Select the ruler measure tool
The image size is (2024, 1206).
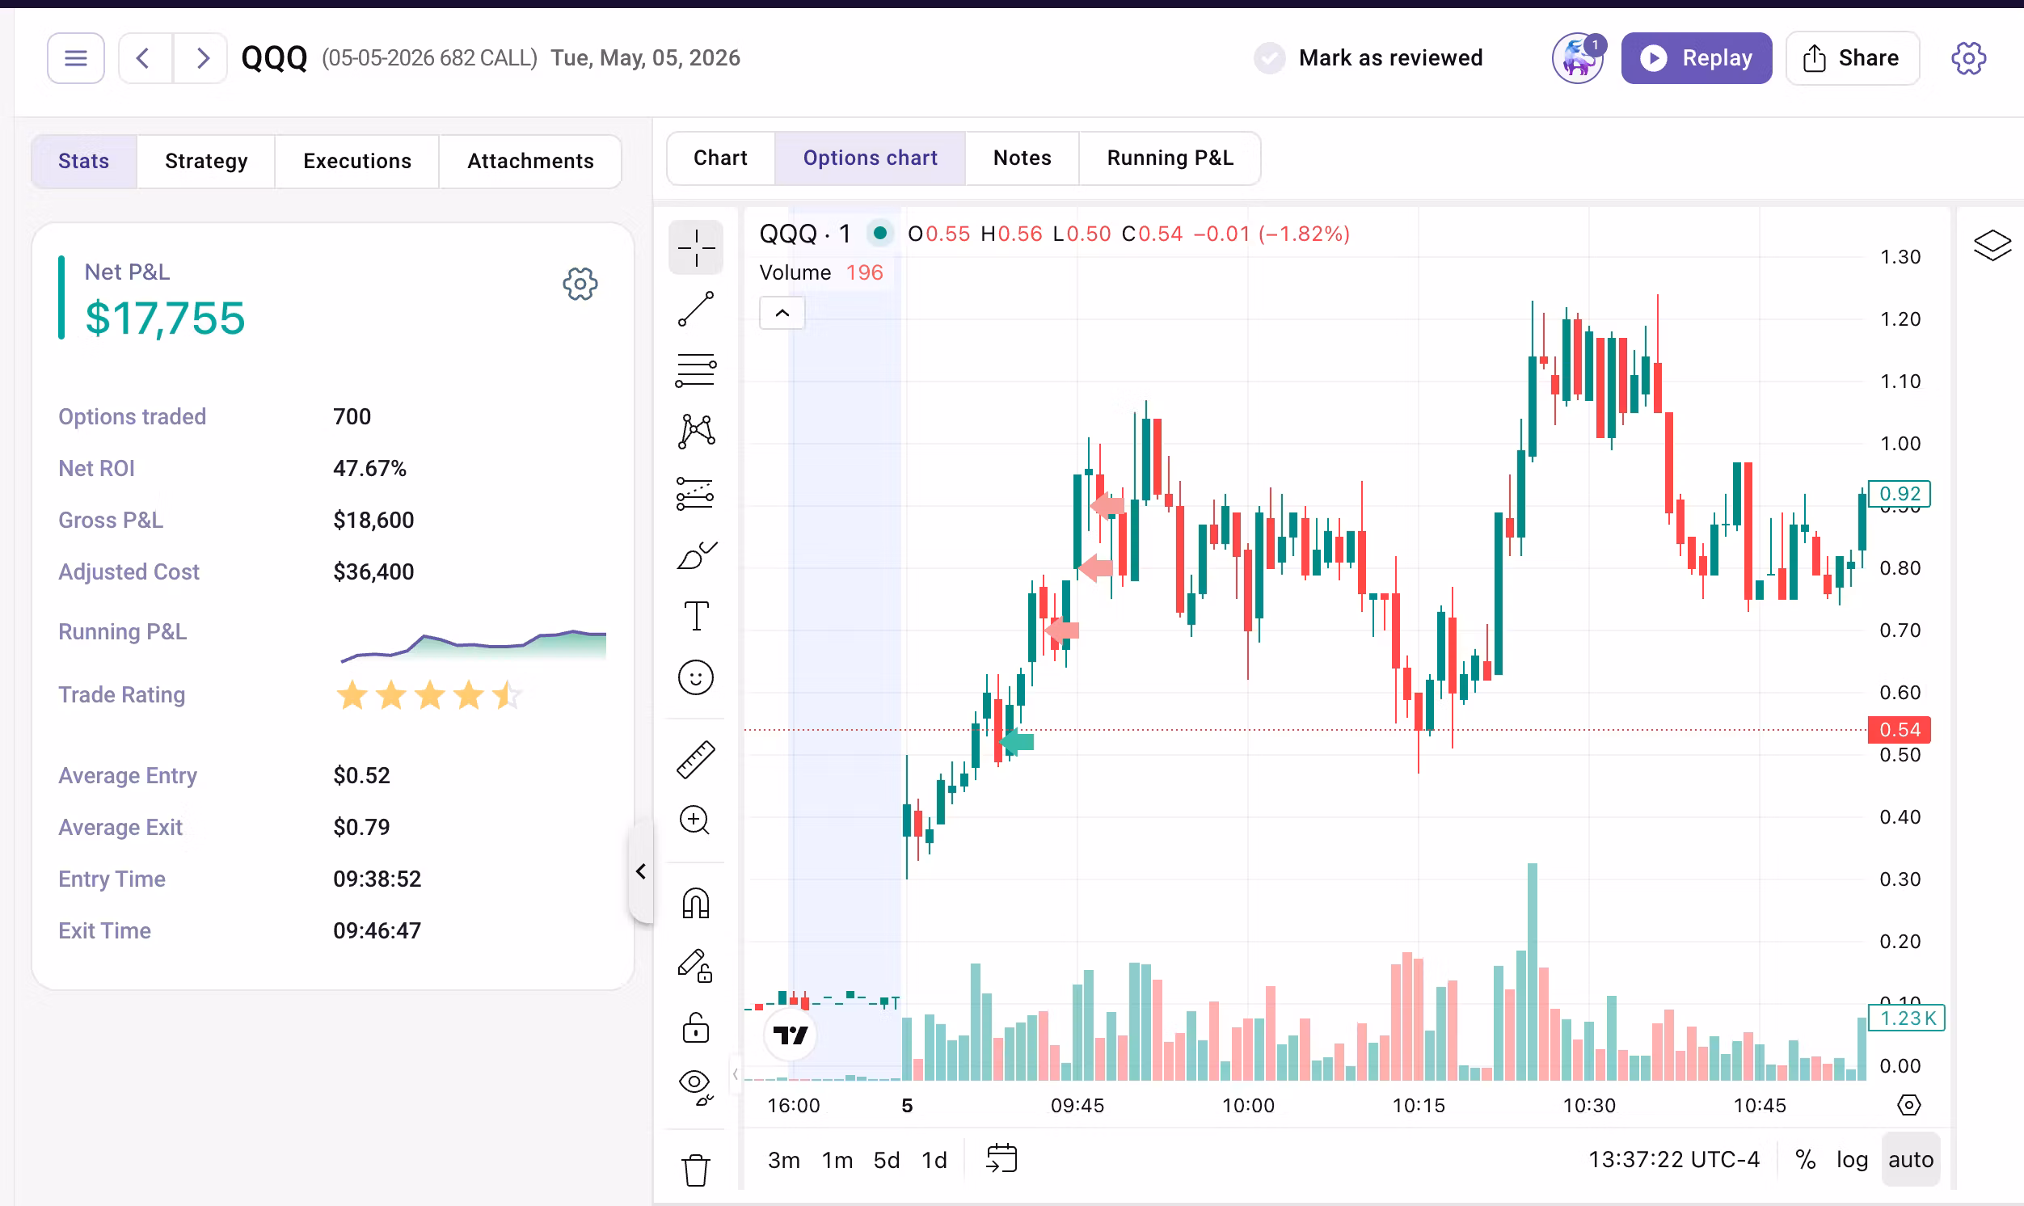[696, 759]
